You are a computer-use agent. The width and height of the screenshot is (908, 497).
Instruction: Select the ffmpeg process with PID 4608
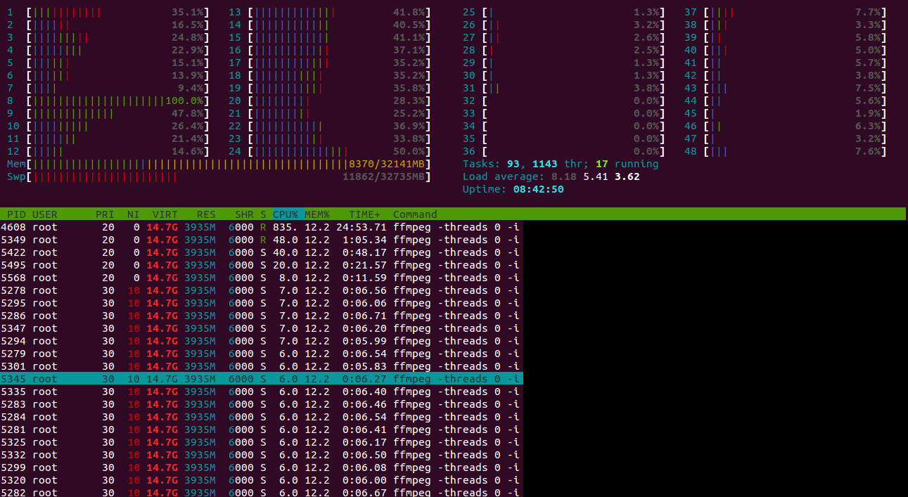point(260,227)
